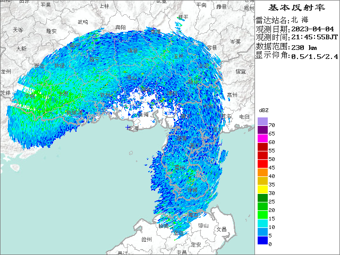Click the 茂名 map label
Viewport: 340px width, 255px height.
[x=227, y=116]
